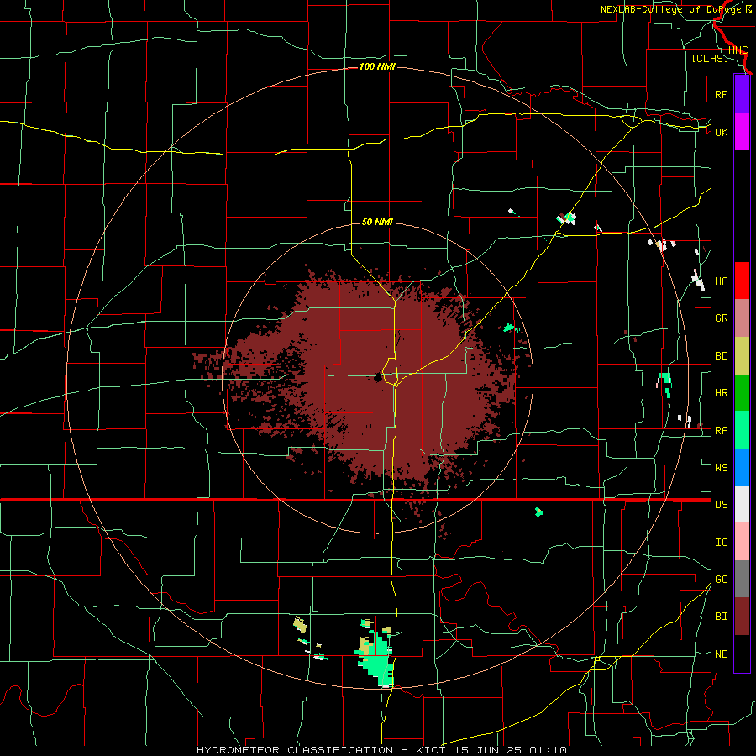The image size is (756, 756).
Task: Click the "50 NMI" range ring label
Action: 377,222
